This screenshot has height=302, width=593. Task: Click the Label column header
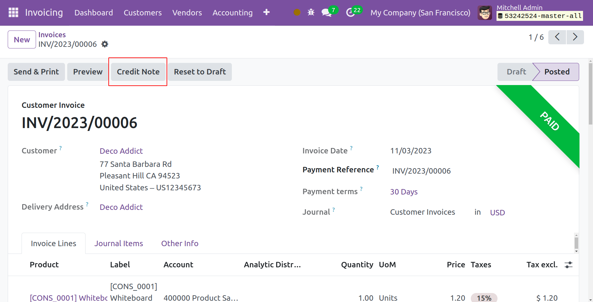120,265
